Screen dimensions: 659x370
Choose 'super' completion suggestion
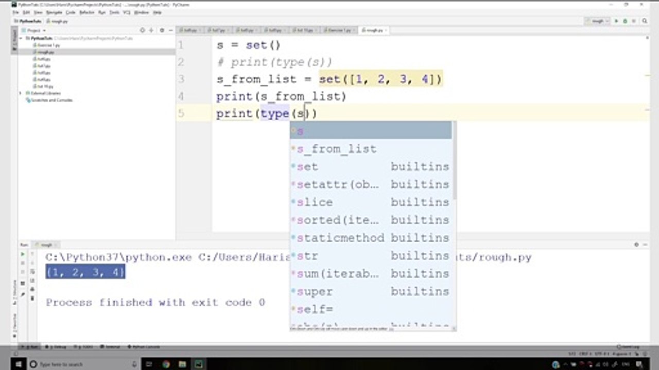pos(371,291)
